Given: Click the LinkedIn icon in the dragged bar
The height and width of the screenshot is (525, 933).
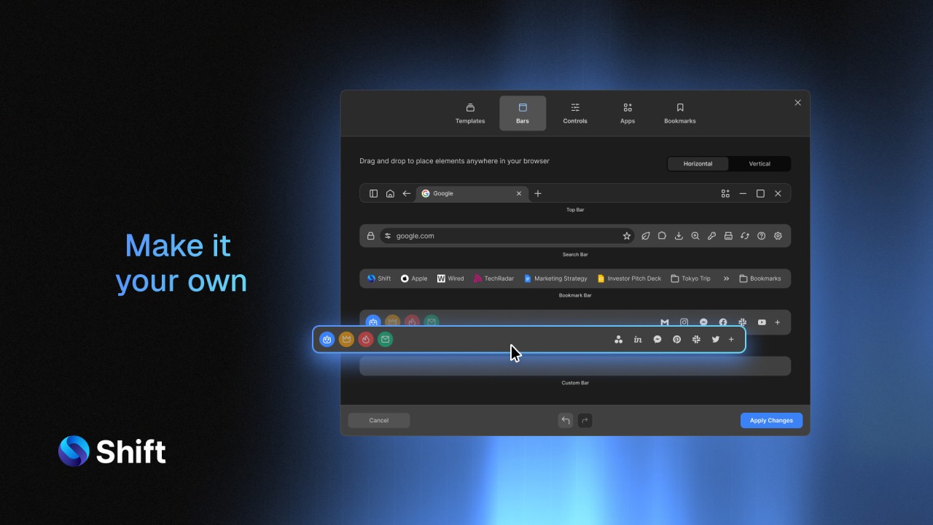Looking at the screenshot, I should coord(638,340).
